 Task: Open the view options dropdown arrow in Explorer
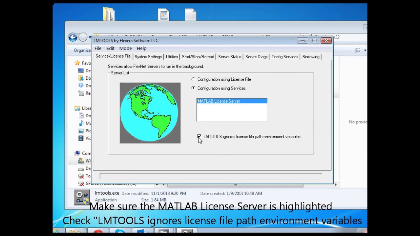365,50
